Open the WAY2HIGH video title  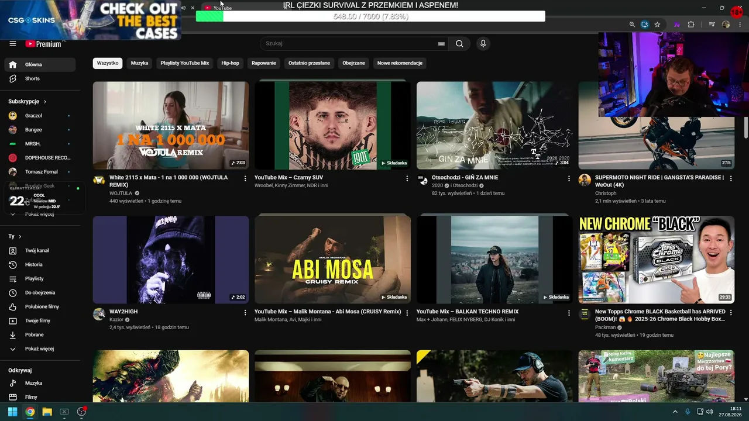click(123, 312)
